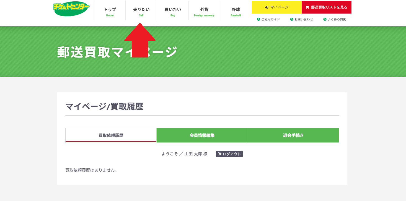
Task: Open the ご利用ガイド link
Action: pyautogui.click(x=268, y=19)
